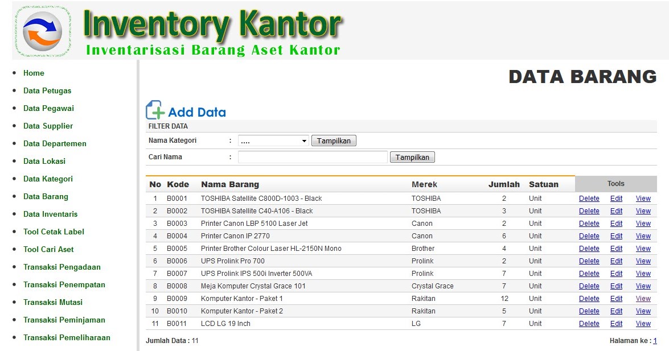View B0009 Komputer Kantor Paket 1
Viewport: 669px width, 351px height.
point(643,299)
